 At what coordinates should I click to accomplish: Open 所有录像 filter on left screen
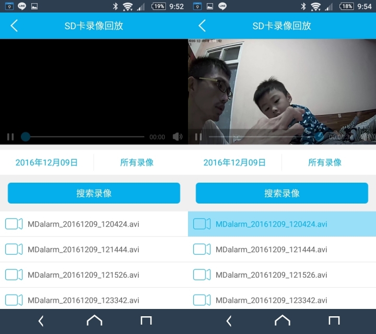(137, 162)
